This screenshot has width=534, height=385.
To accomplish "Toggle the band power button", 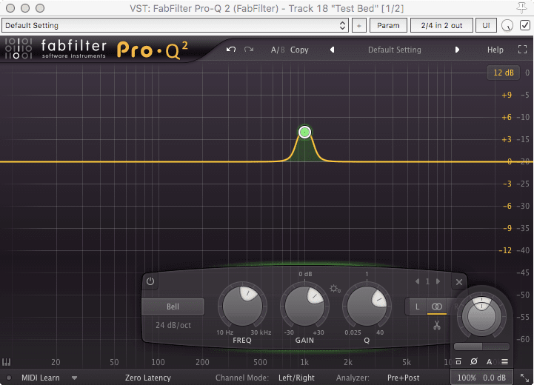I will click(150, 281).
